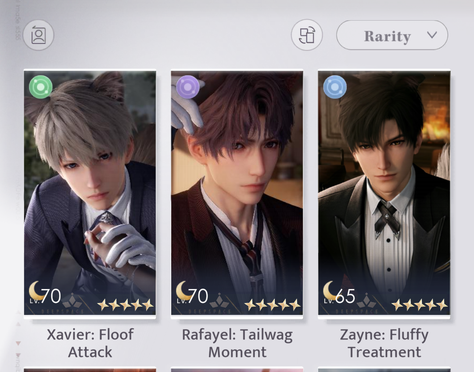The width and height of the screenshot is (474, 372).
Task: Open the Rarity sort dropdown
Action: [x=392, y=35]
